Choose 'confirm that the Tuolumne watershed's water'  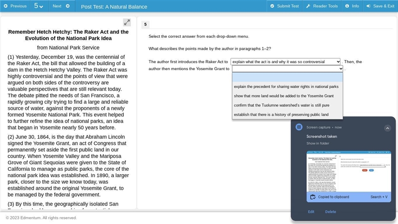coord(288,105)
